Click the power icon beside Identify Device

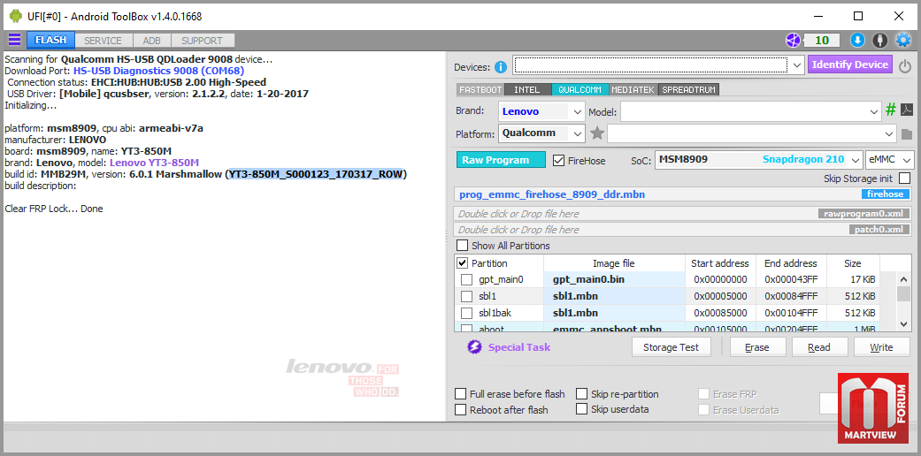tap(905, 66)
